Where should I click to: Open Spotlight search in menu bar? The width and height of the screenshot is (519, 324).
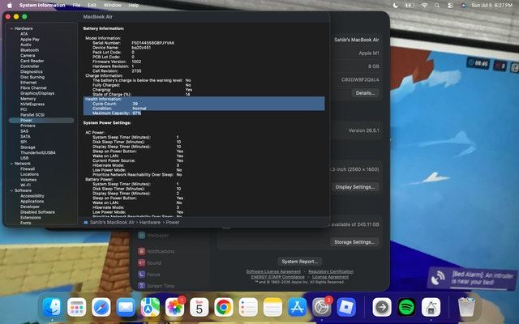tap(437, 6)
